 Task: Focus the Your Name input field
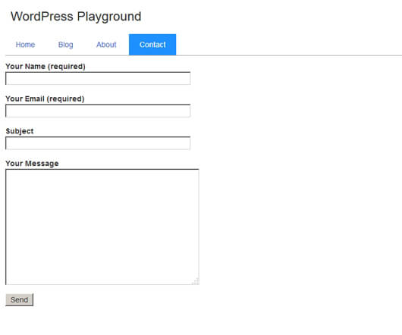click(x=98, y=78)
